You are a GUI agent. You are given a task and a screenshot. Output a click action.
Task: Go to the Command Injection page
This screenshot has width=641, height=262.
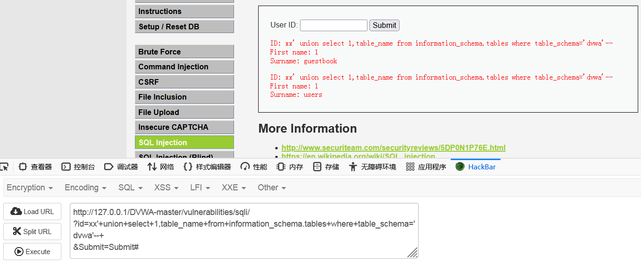click(x=184, y=67)
